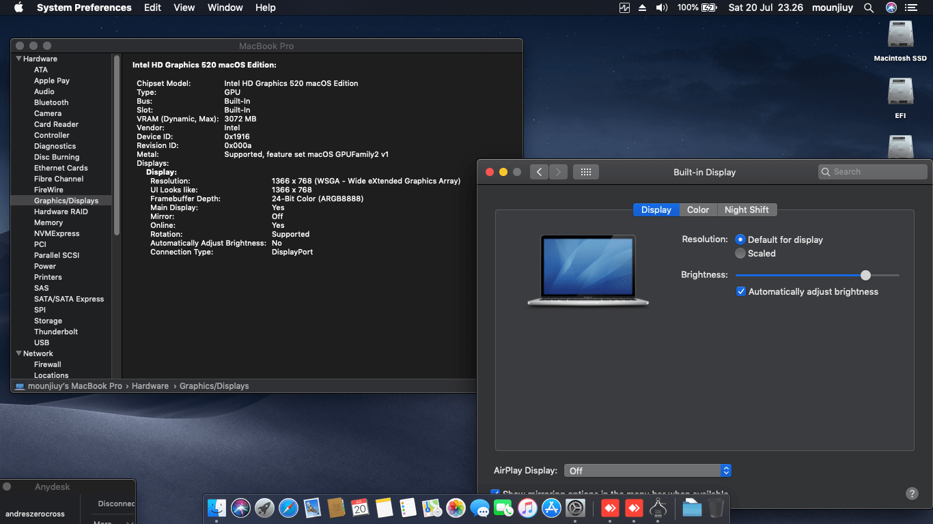Open Finder from the dock
This screenshot has height=524, width=933.
[x=217, y=508]
